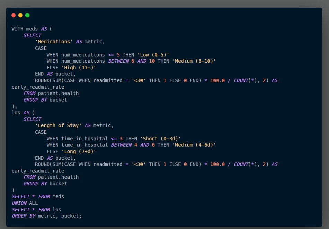
Task: Click the 'los AS (' CTE definition
Action: [x=22, y=113]
